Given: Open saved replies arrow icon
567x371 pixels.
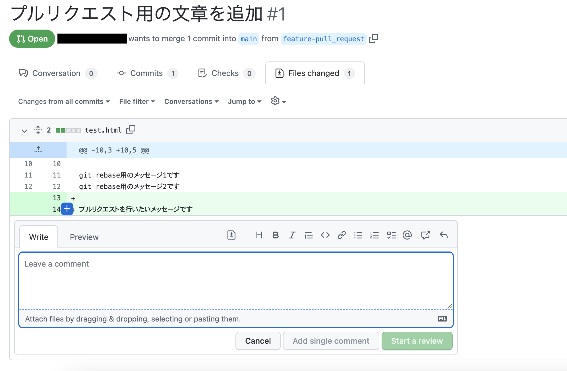Looking at the screenshot, I should tap(444, 235).
